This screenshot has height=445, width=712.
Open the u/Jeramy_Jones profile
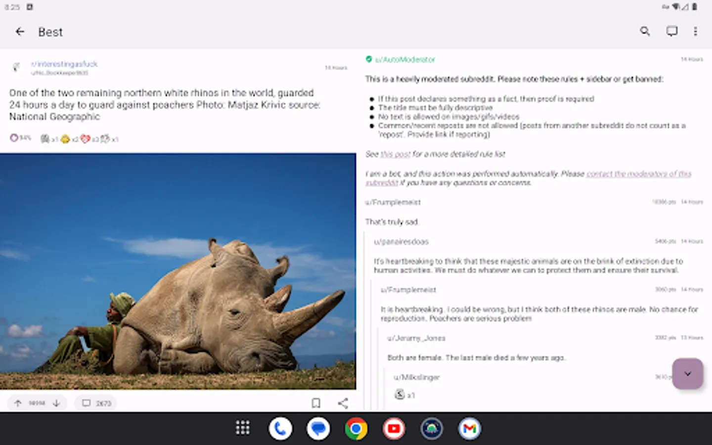[416, 338]
